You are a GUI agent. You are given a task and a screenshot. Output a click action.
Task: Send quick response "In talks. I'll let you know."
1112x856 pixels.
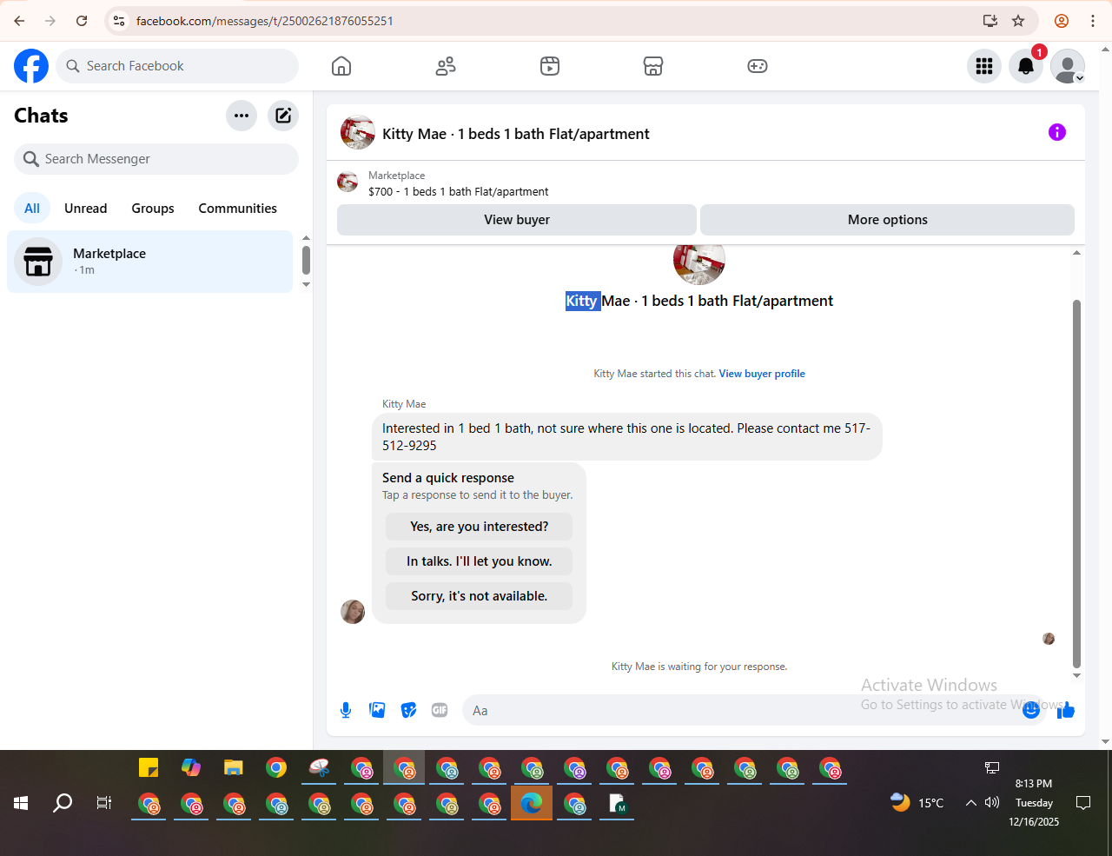pos(480,561)
